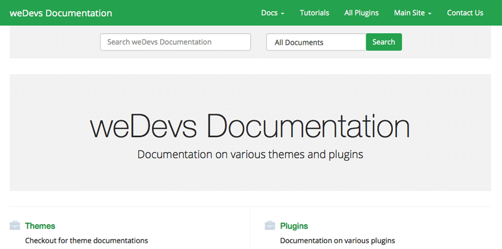502x249 pixels.
Task: Open the briefcase icon beside Plugins
Action: pyautogui.click(x=270, y=226)
